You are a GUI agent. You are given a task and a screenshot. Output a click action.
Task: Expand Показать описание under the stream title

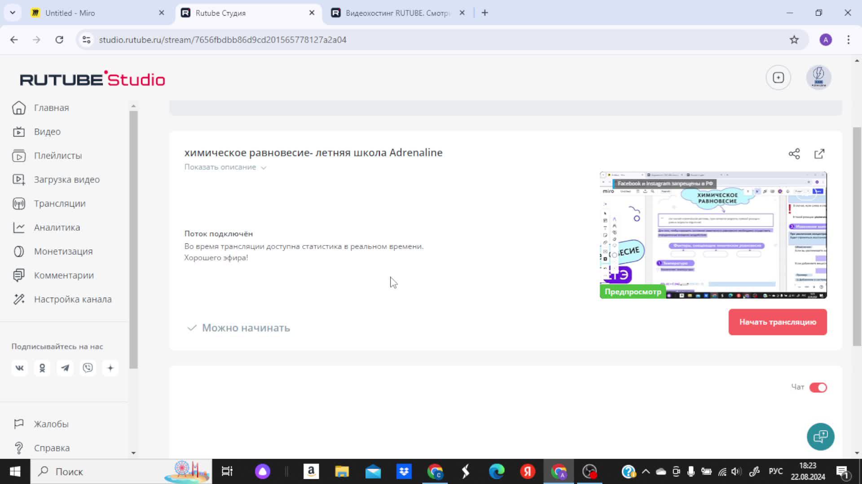(x=225, y=167)
